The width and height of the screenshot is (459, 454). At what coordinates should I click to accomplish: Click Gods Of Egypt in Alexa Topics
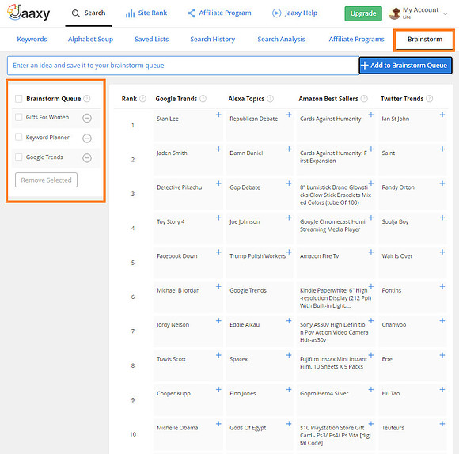pyautogui.click(x=248, y=428)
